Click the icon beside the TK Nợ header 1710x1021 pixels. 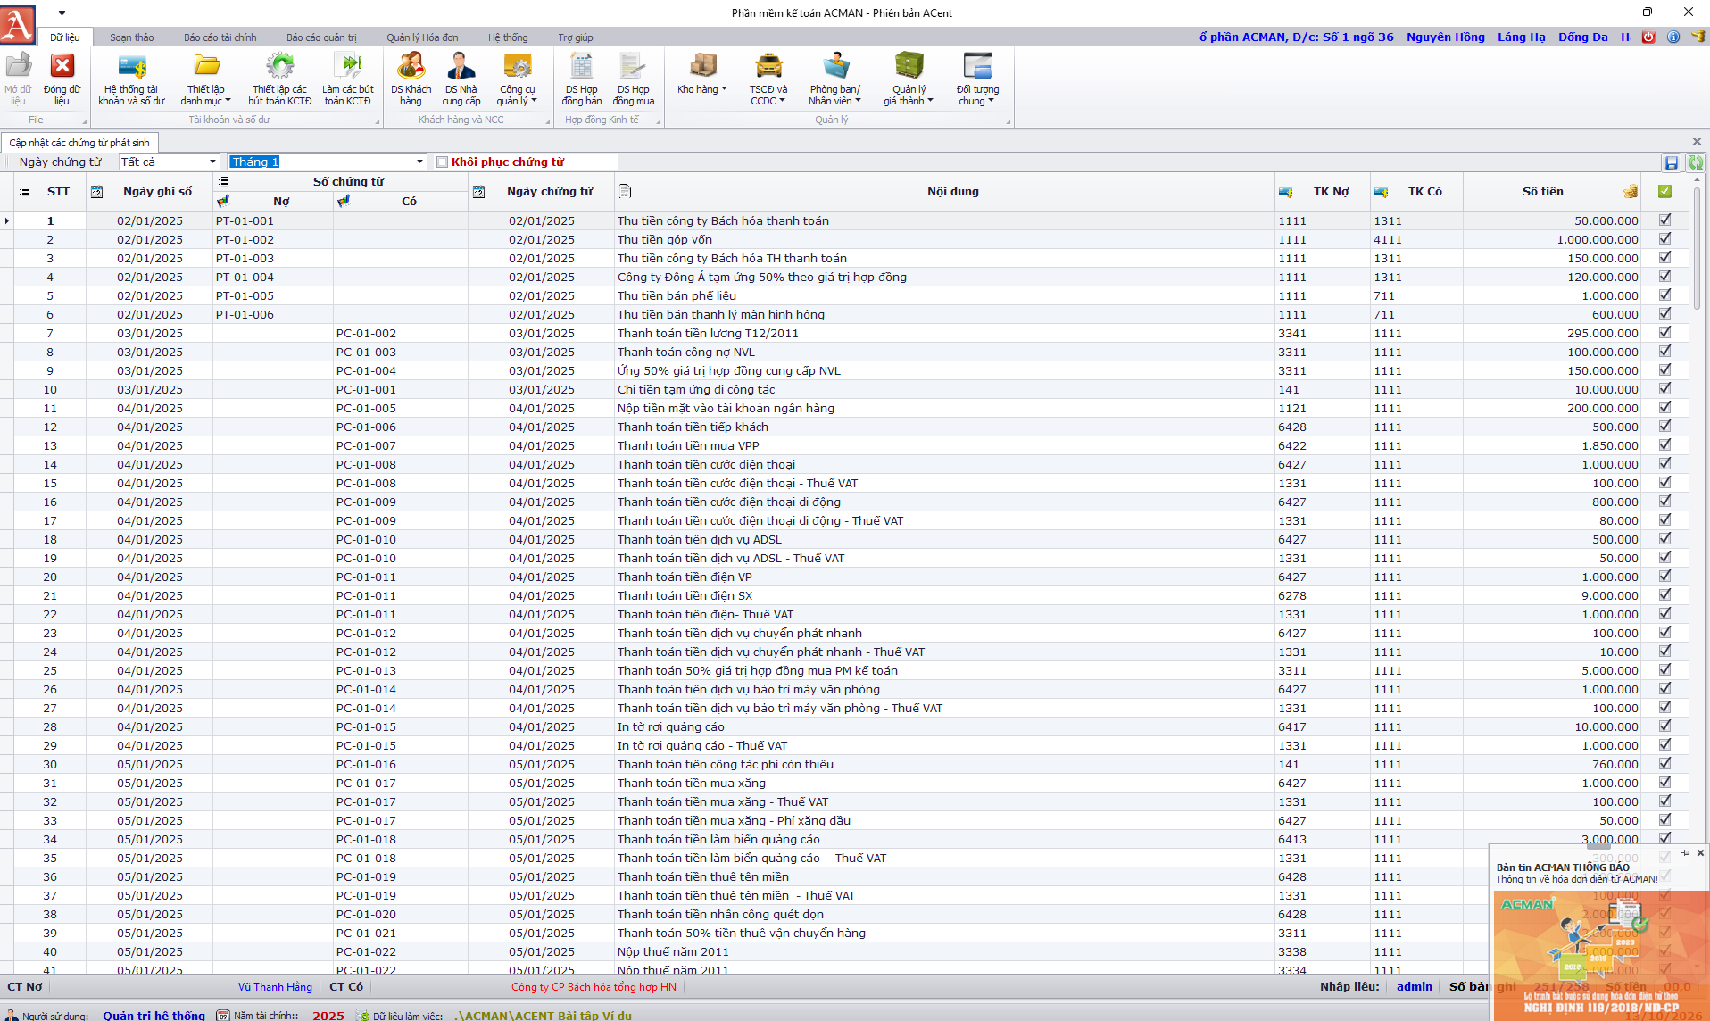pyautogui.click(x=1286, y=192)
